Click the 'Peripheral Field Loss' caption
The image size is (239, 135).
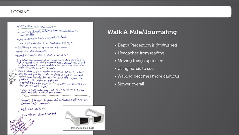tap(83, 128)
